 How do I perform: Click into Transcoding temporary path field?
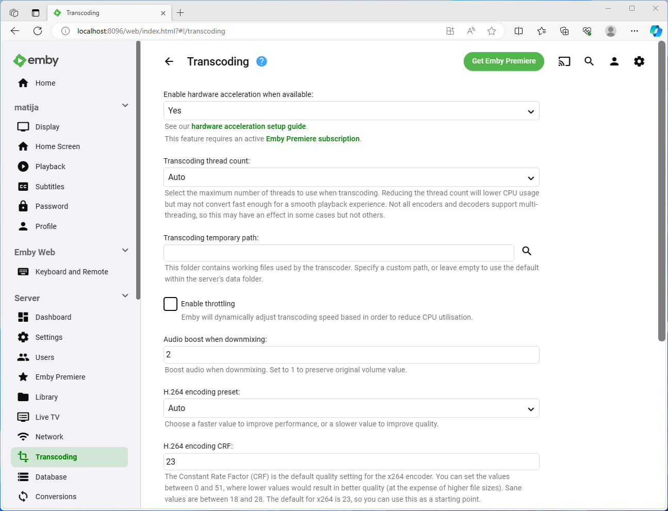[x=339, y=253]
